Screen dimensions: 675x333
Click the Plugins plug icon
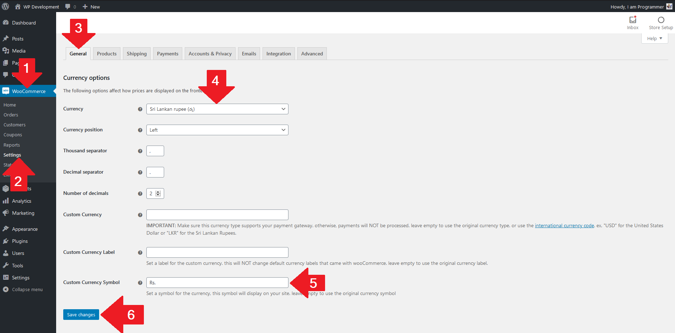point(6,241)
